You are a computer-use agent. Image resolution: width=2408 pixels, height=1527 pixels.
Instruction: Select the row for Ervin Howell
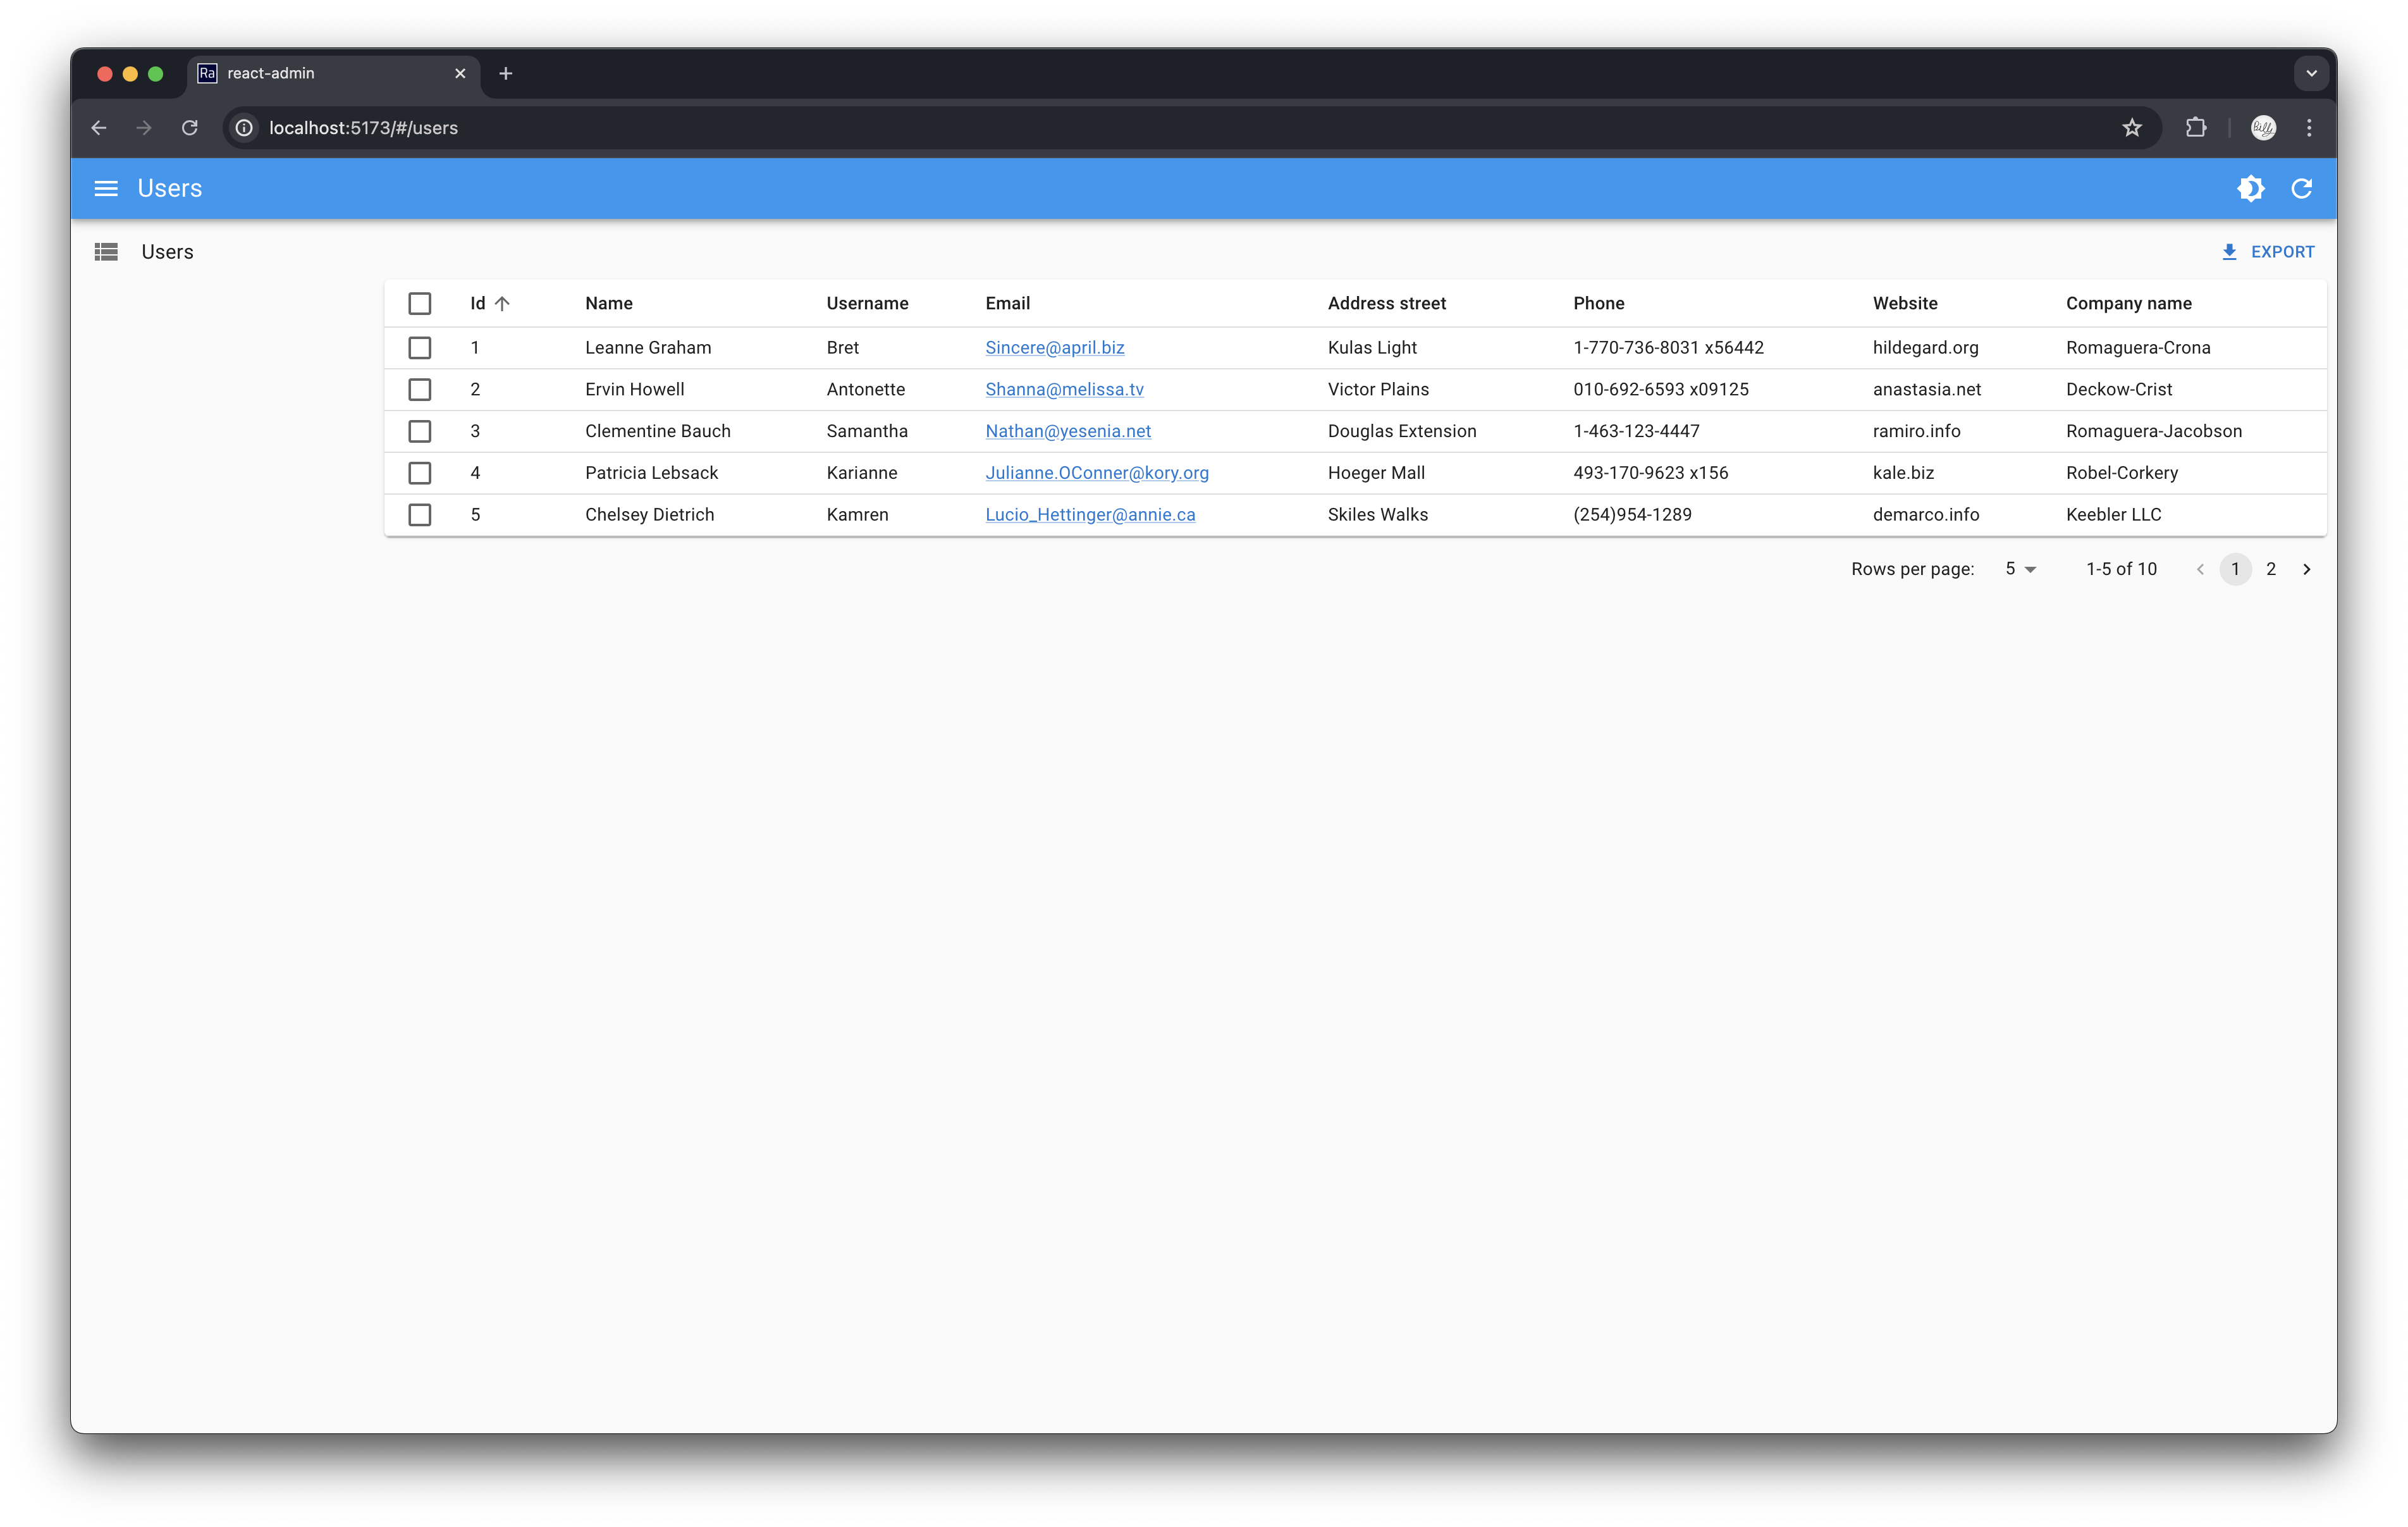[x=420, y=389]
